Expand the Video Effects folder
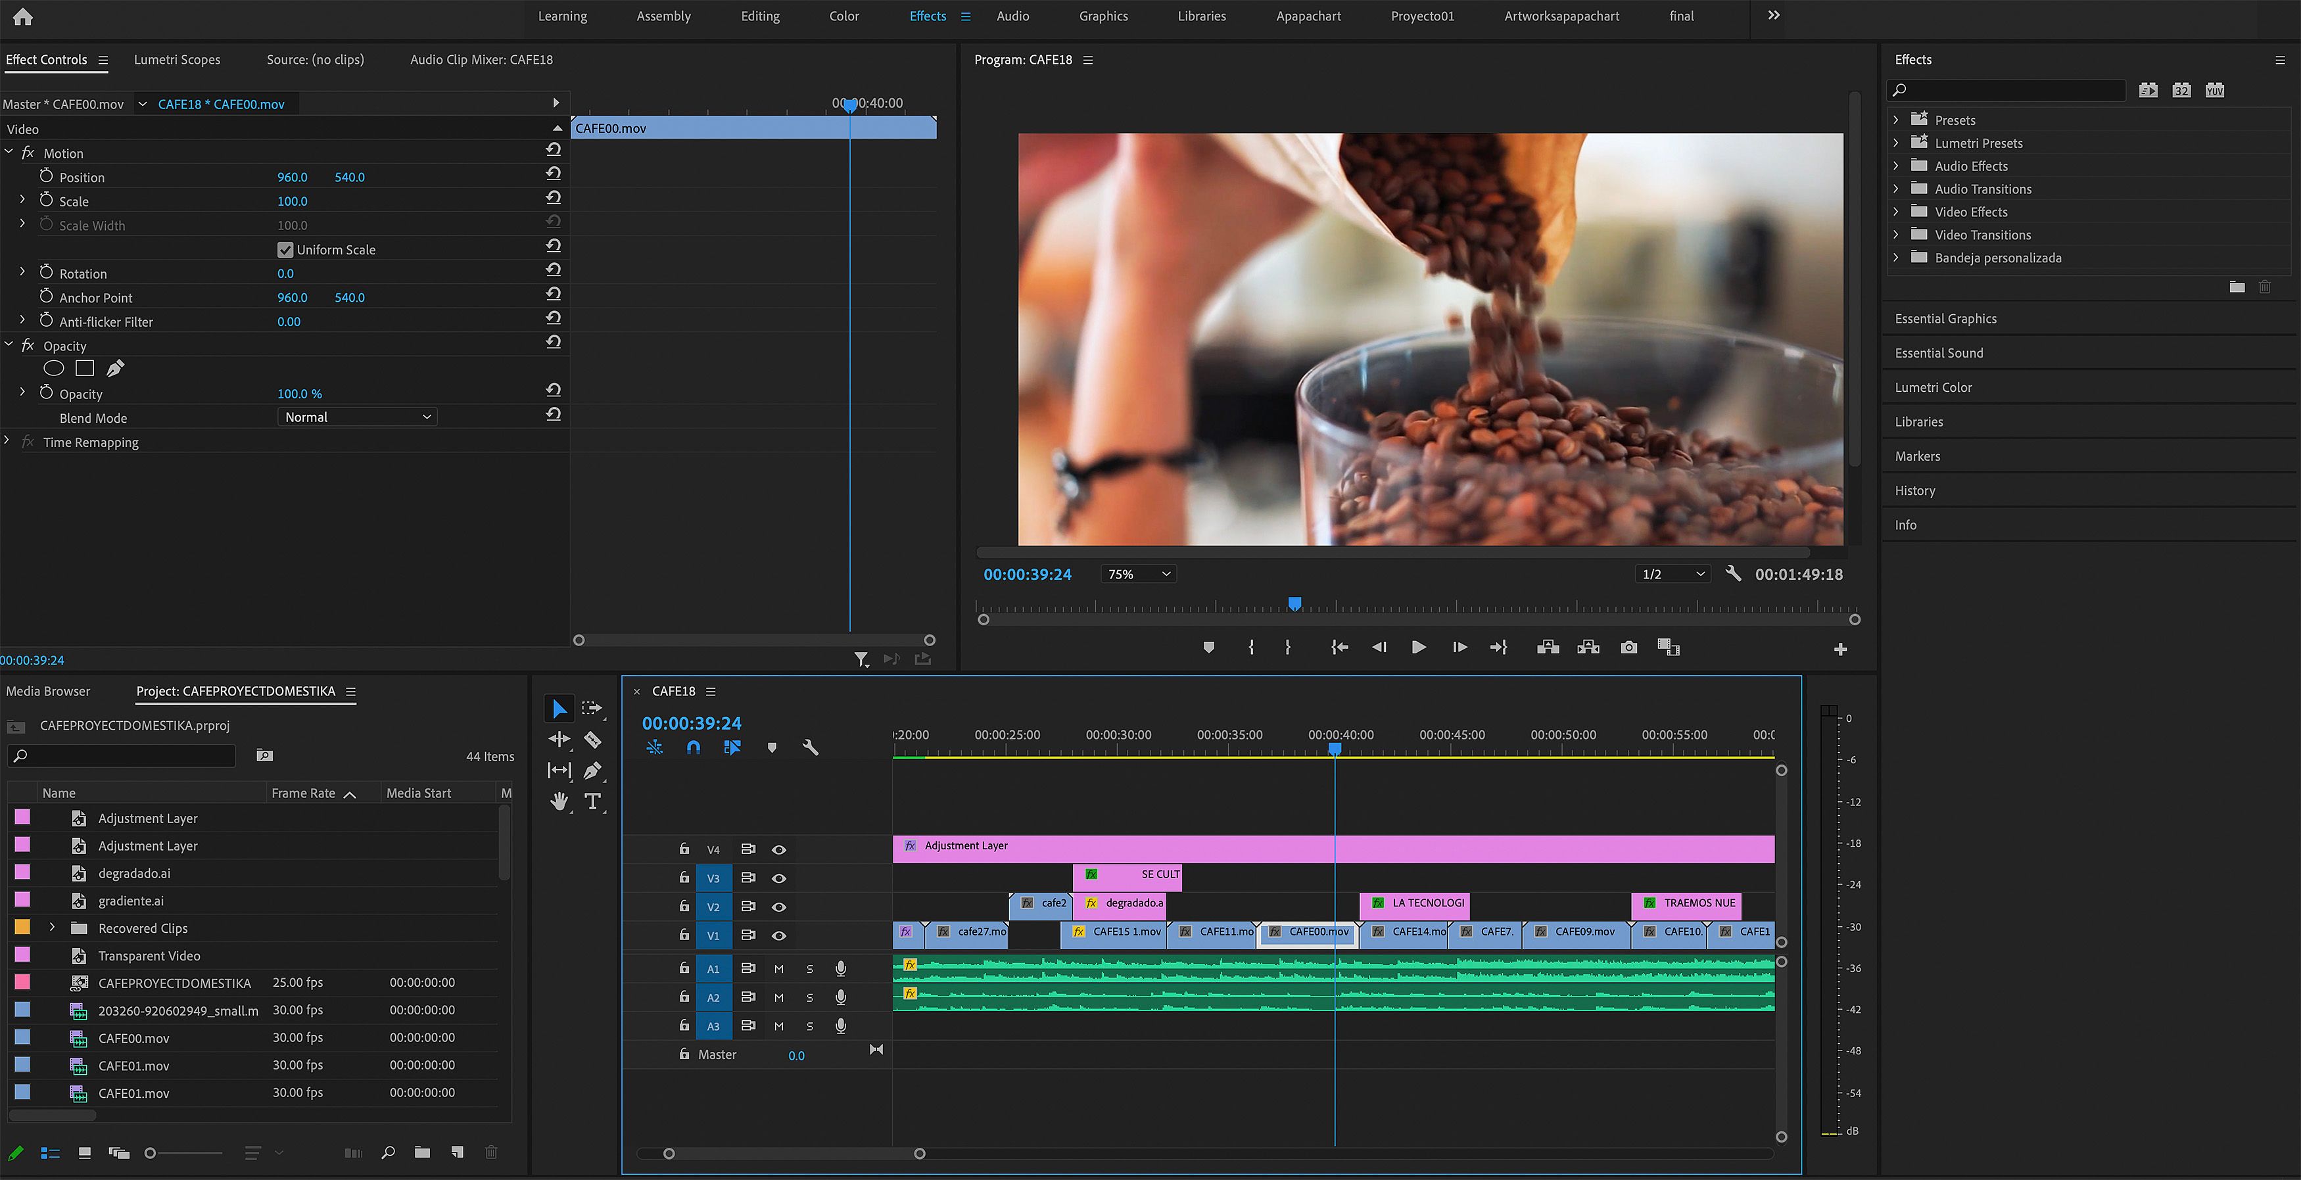 pos(1897,212)
